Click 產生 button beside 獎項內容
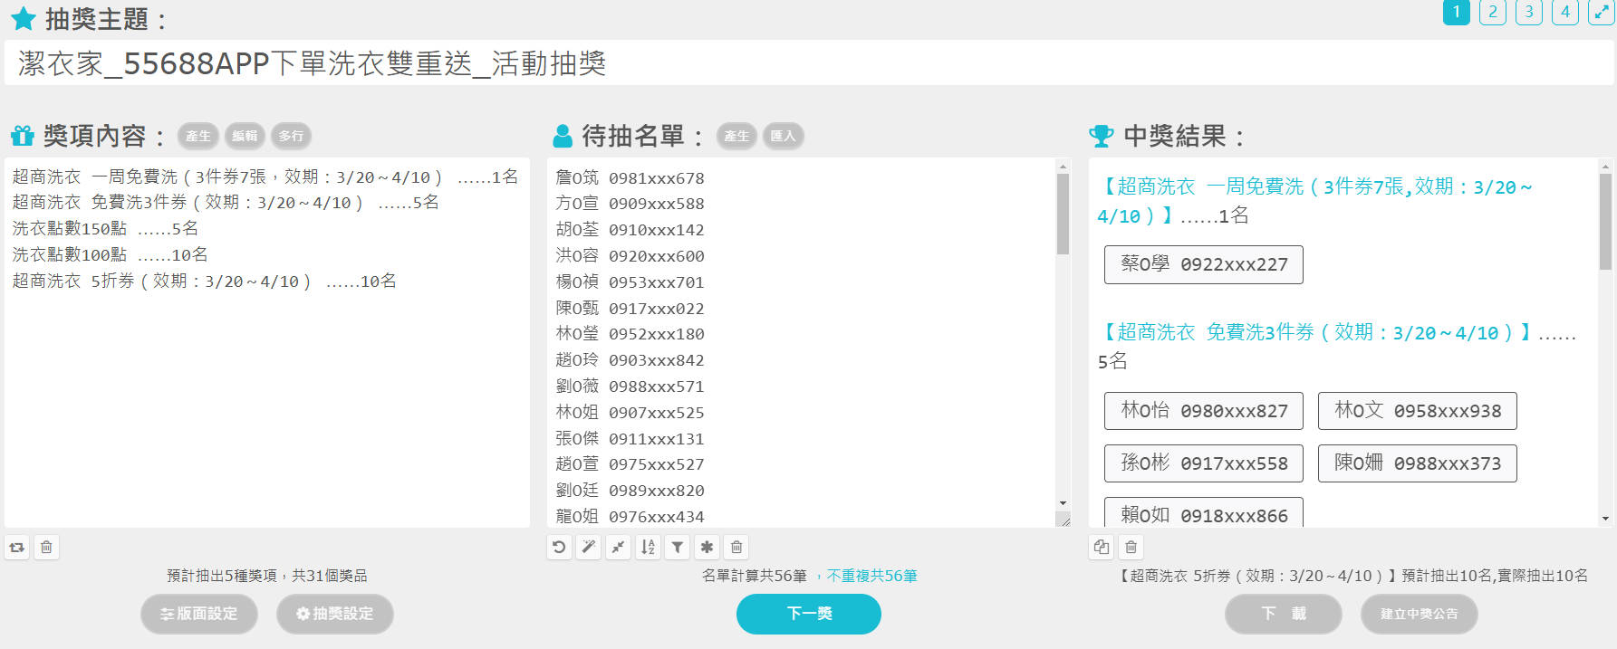 [198, 136]
